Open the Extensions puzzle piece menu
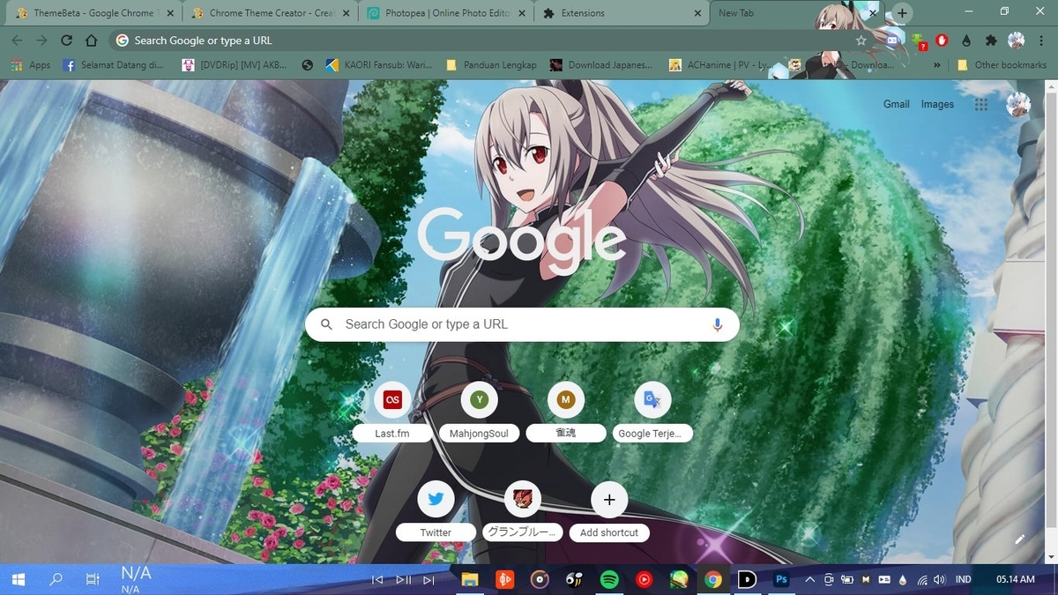The height and width of the screenshot is (595, 1058). (990, 41)
